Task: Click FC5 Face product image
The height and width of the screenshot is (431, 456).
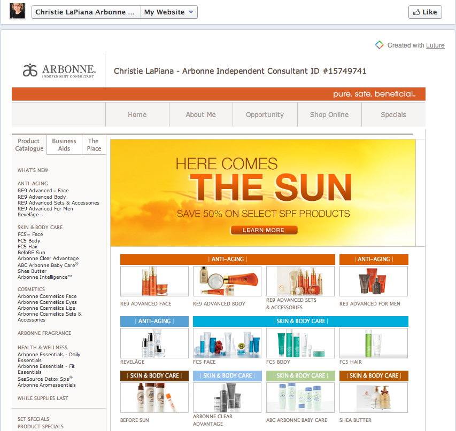Action: coord(227,343)
